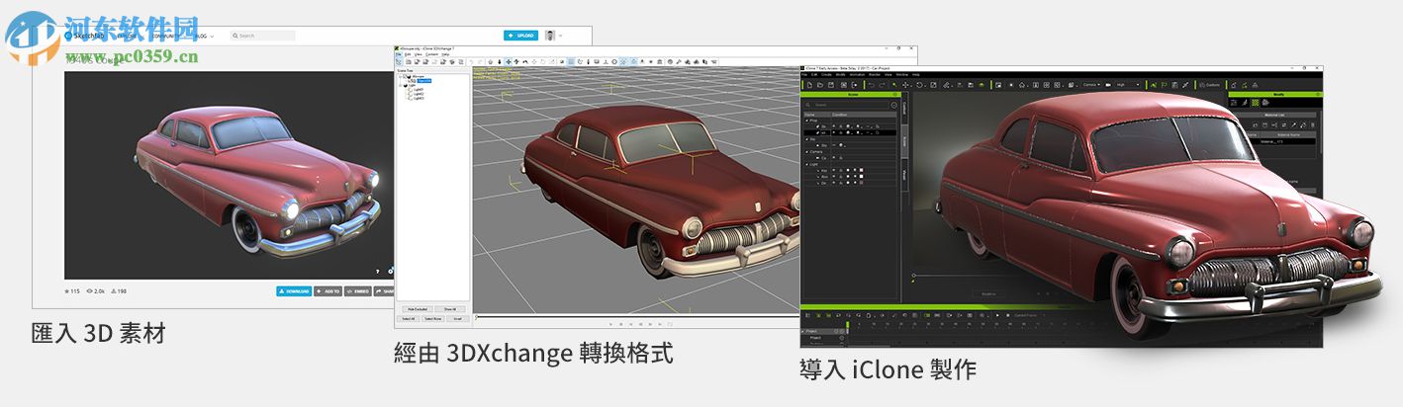Open the File menu in iClone
This screenshot has height=407, width=1403.
[x=804, y=75]
